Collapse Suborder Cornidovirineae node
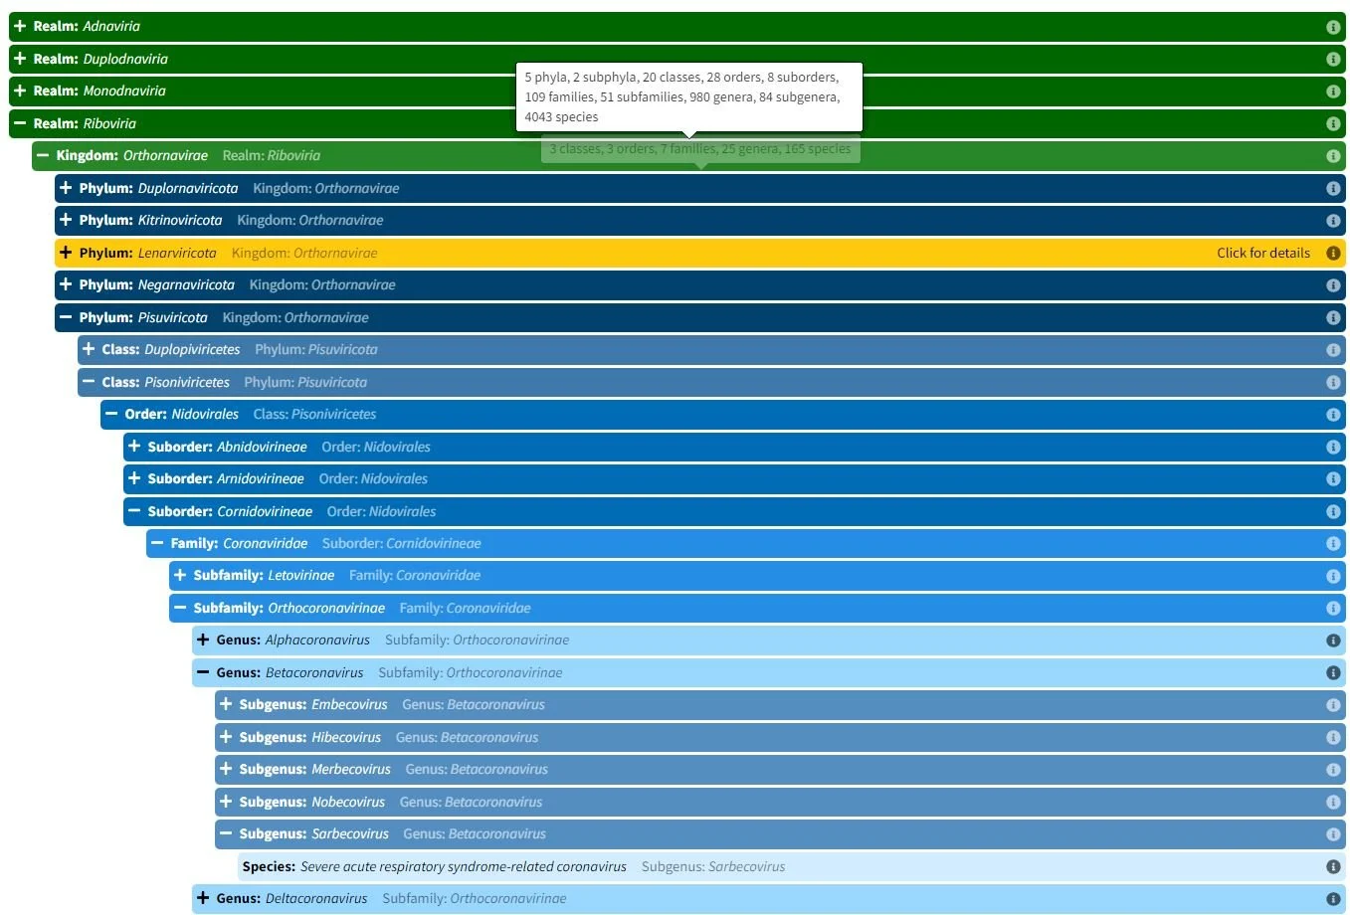The height and width of the screenshot is (915, 1350). [x=134, y=511]
